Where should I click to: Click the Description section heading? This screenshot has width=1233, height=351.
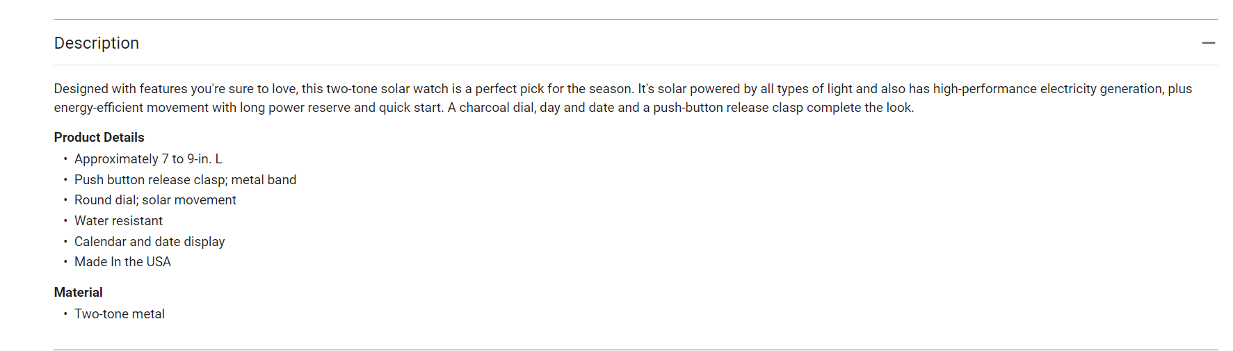pyautogui.click(x=97, y=43)
